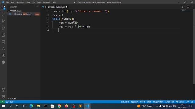The width and height of the screenshot is (195, 109).
Task: Open the File menu
Action: pyautogui.click(x=7, y=2)
